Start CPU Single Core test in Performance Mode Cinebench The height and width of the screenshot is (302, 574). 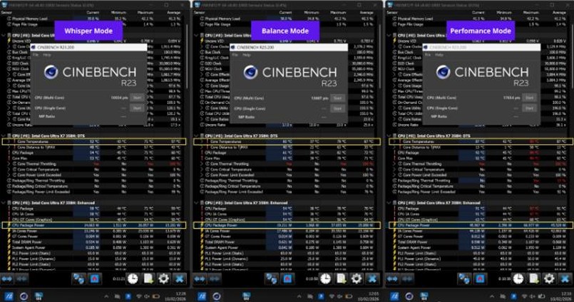[x=529, y=108]
